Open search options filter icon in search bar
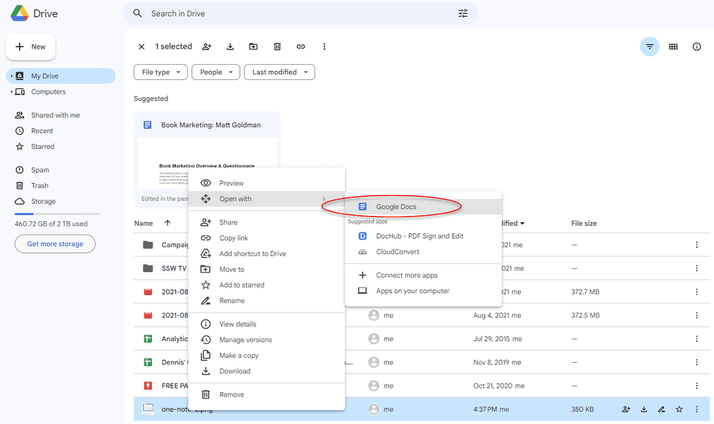Screen dimensions: 714x424 click(x=463, y=13)
